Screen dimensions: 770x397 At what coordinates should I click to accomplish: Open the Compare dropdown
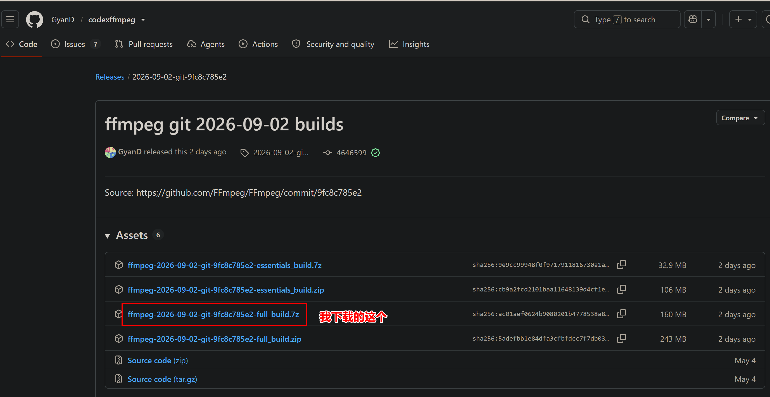click(740, 118)
